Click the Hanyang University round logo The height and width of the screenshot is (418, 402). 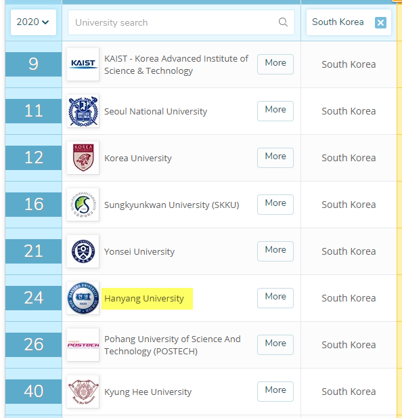83,298
